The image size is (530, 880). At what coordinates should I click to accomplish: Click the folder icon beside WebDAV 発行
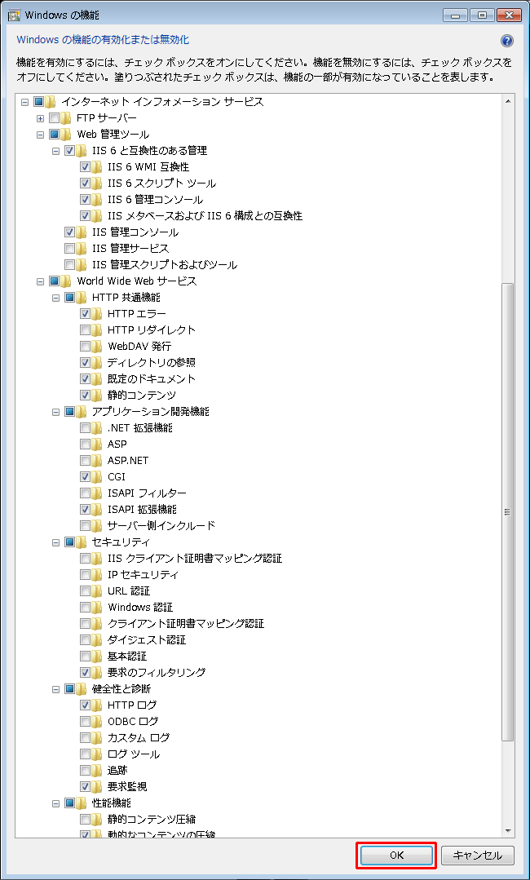pos(97,346)
